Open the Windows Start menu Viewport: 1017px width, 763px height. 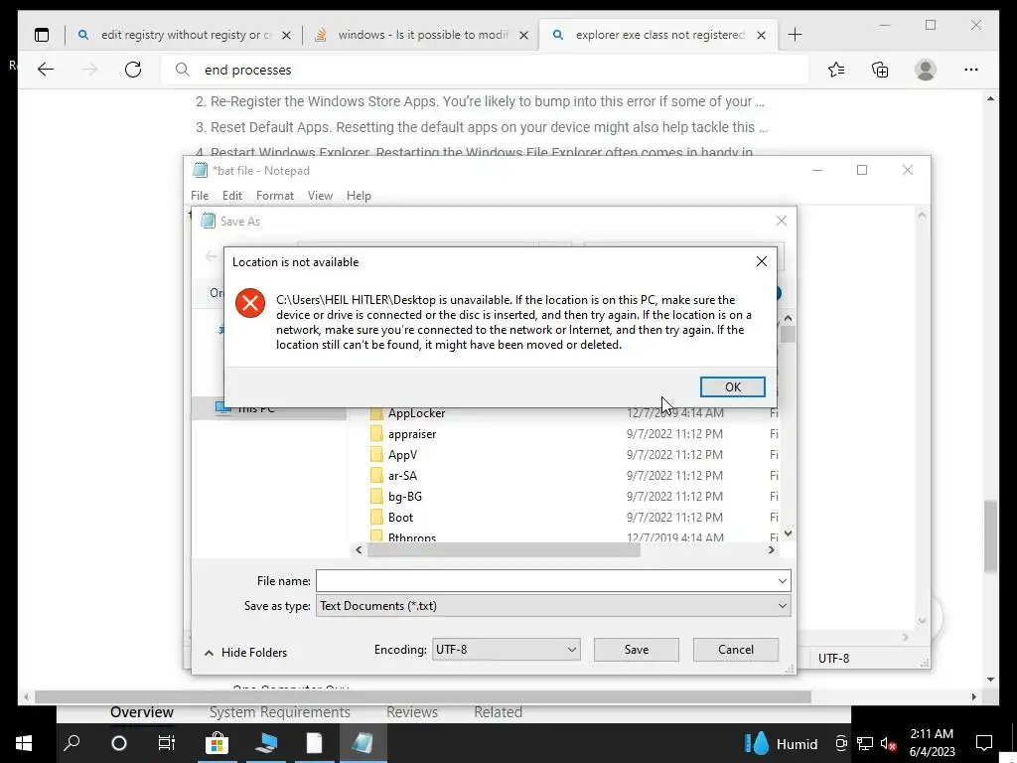(x=24, y=743)
